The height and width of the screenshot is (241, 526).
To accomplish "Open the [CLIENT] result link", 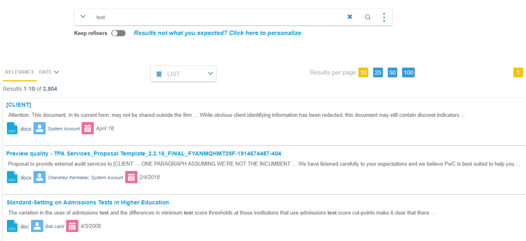I will (19, 105).
